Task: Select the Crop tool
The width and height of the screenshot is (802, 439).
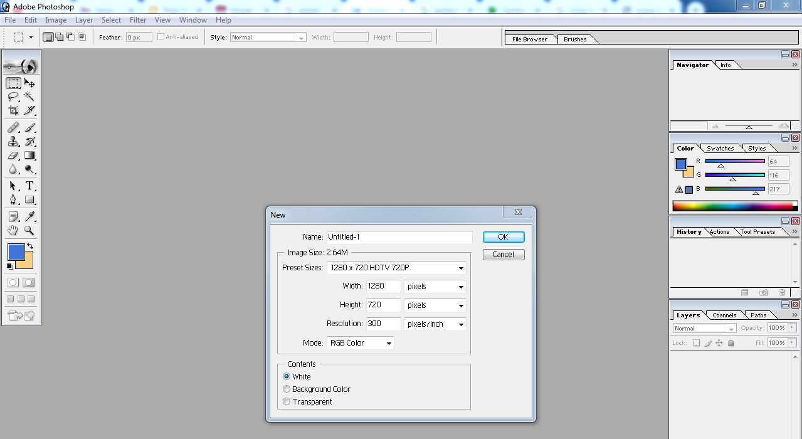Action: click(x=13, y=110)
